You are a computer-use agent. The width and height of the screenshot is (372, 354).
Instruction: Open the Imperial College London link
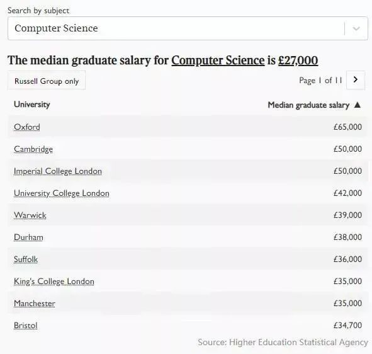click(58, 171)
